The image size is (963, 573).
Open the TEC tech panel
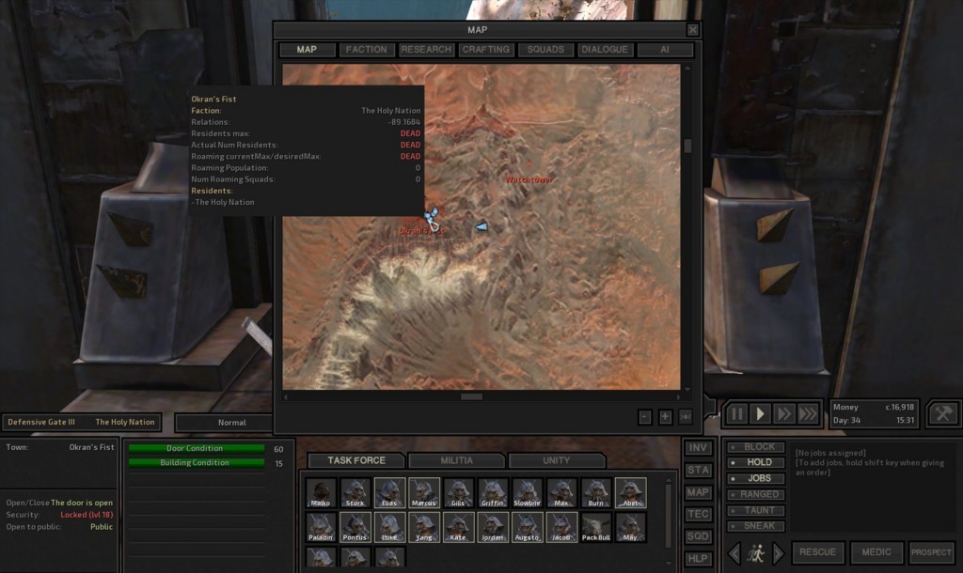[x=698, y=514]
